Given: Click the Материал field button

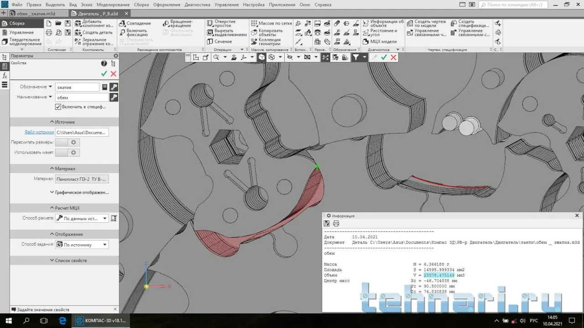Looking at the screenshot, I should pyautogui.click(x=82, y=179).
